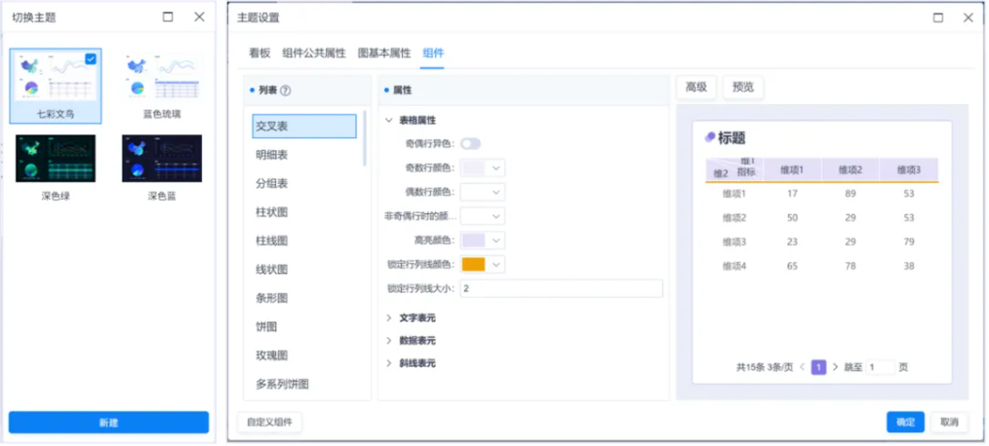Click the 确定 button
989x446 pixels.
point(905,422)
